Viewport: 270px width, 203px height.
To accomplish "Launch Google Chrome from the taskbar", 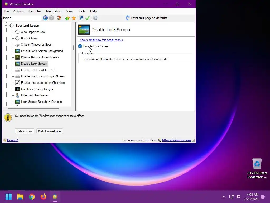I will pyautogui.click(x=32, y=197).
